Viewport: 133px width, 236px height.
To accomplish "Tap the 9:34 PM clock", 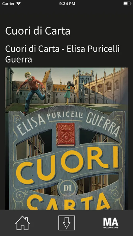I will (67, 4).
